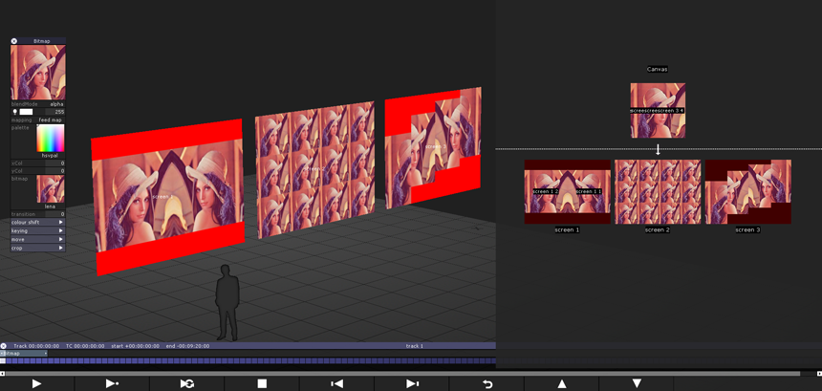Select the screen 3 feed thumbnail
822x391 pixels.
748,192
